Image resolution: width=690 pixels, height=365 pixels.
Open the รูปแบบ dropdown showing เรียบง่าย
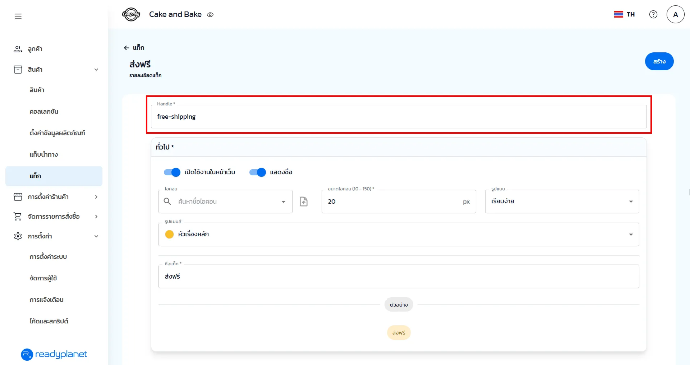[x=562, y=202]
